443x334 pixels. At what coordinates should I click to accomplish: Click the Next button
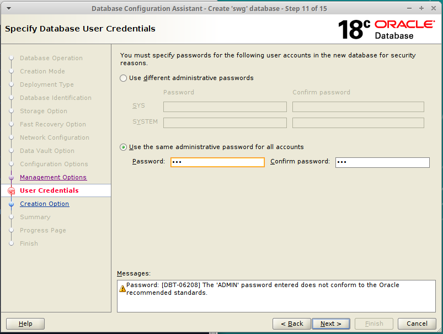tap(331, 324)
